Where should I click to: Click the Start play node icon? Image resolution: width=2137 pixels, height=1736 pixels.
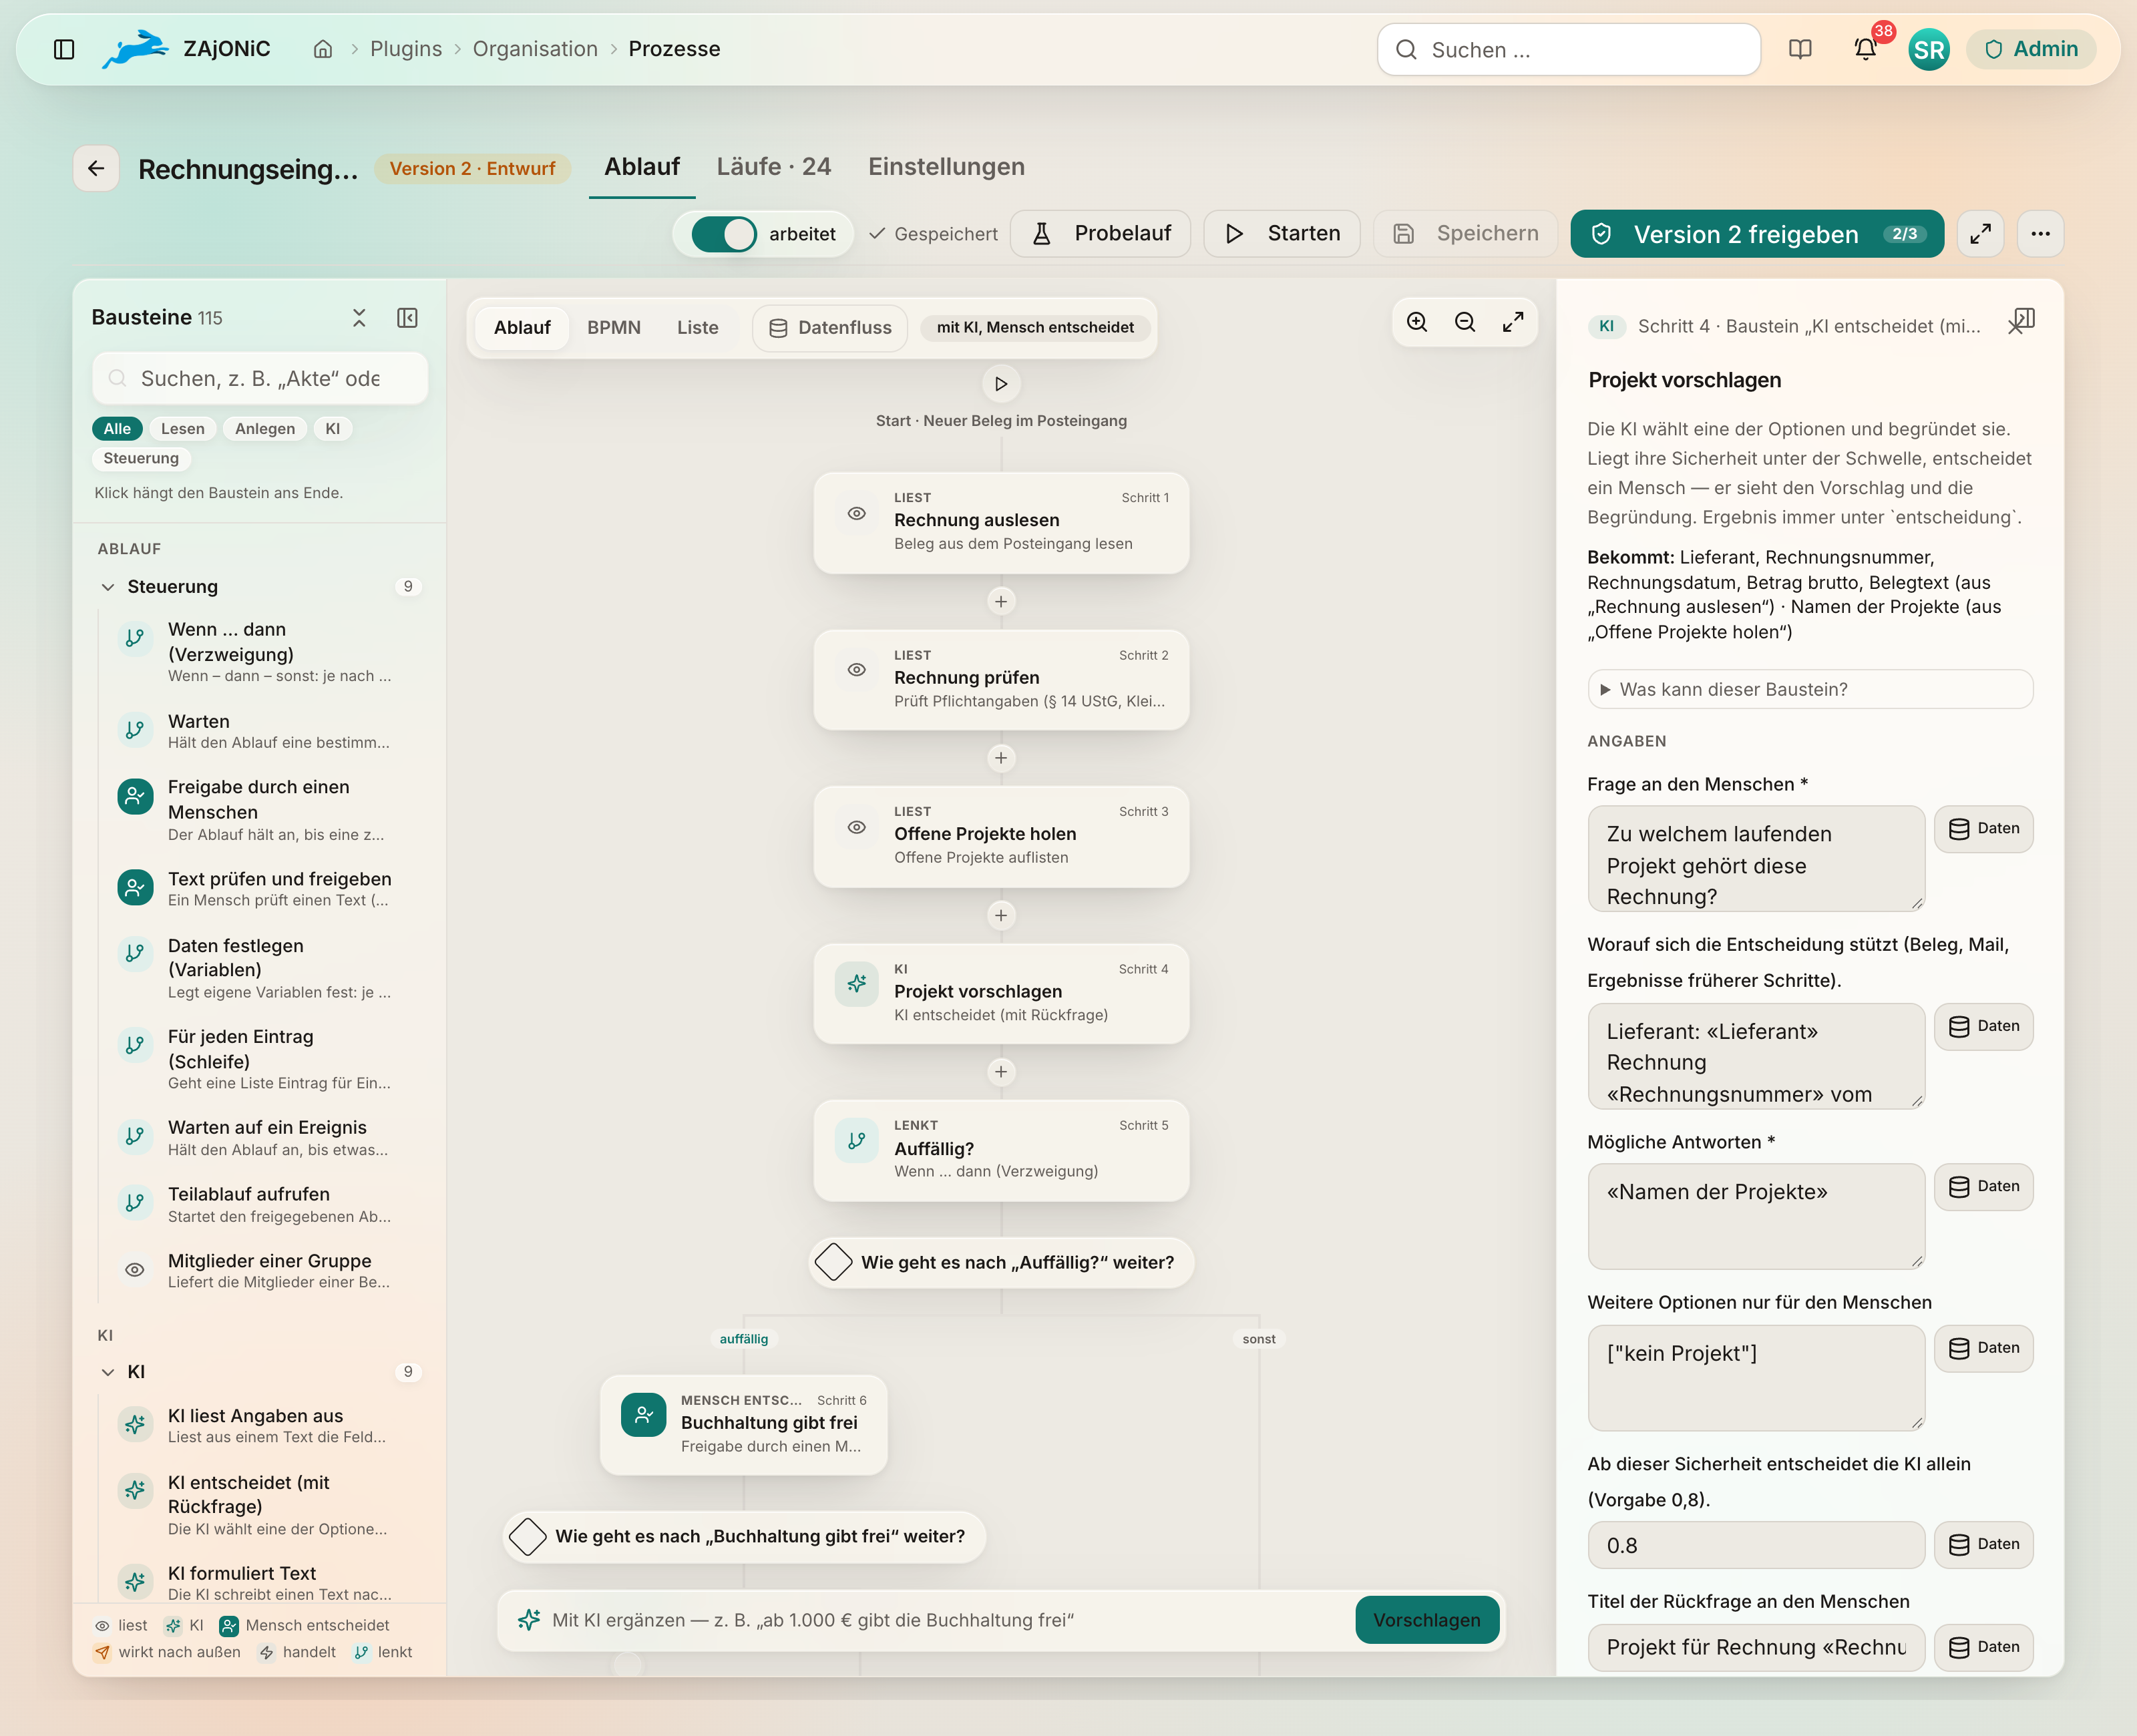[1001, 384]
